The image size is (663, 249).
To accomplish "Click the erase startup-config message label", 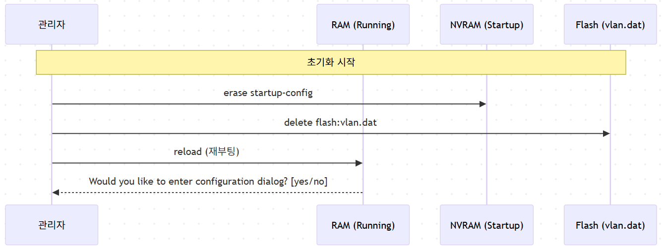I will [x=268, y=93].
